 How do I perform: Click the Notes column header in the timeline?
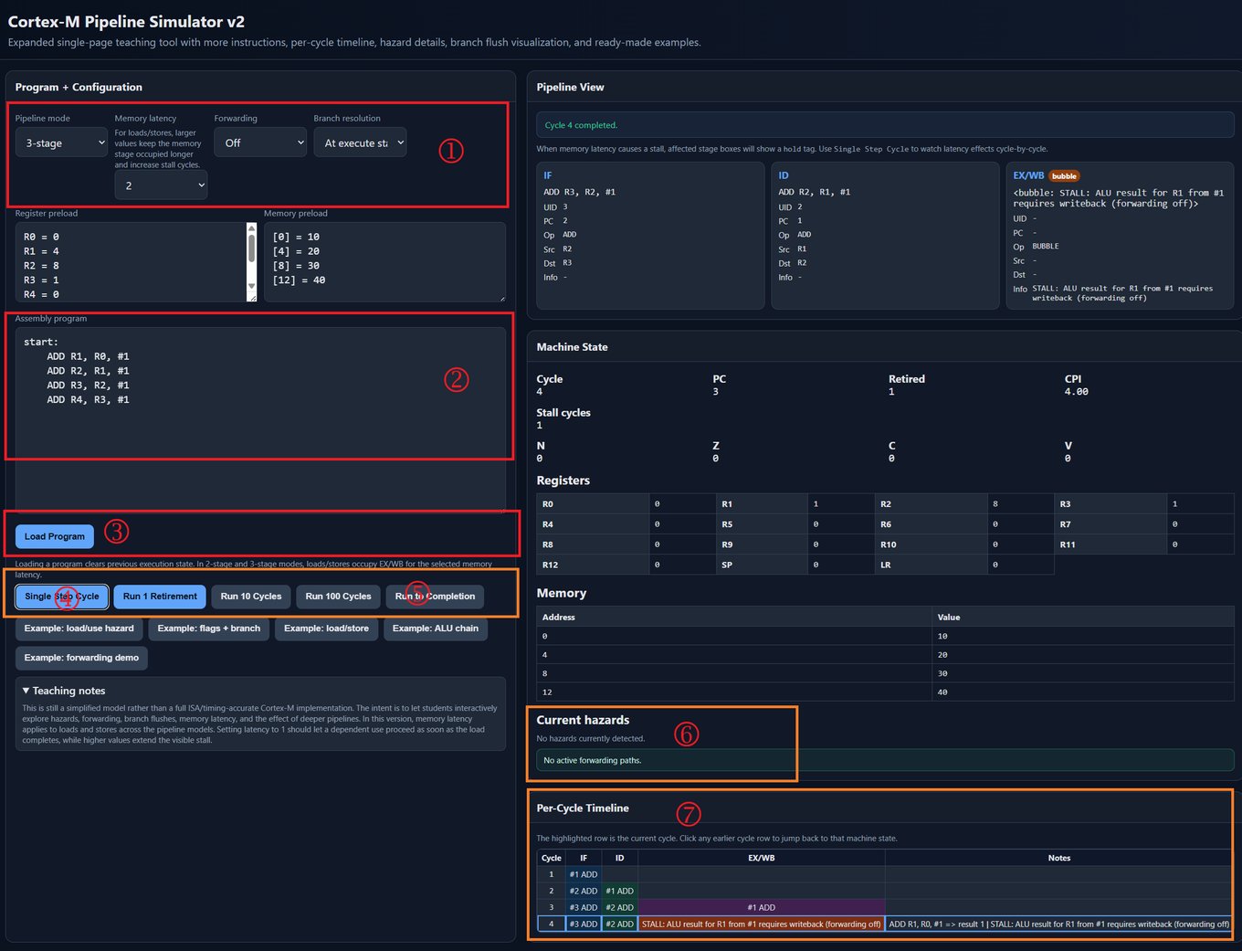pos(1059,858)
